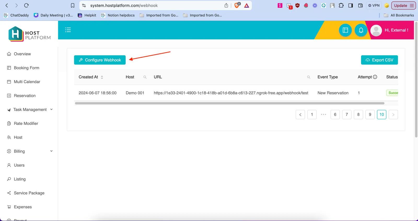The image size is (418, 221).
Task: Export the webhook table as CSV
Action: 379,60
